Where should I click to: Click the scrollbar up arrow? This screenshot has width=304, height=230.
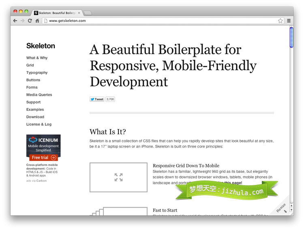click(x=291, y=206)
